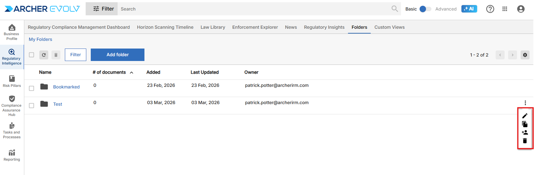Open the Risk Pillars sidebar section
Screen dimensions: 534x175
(12, 81)
